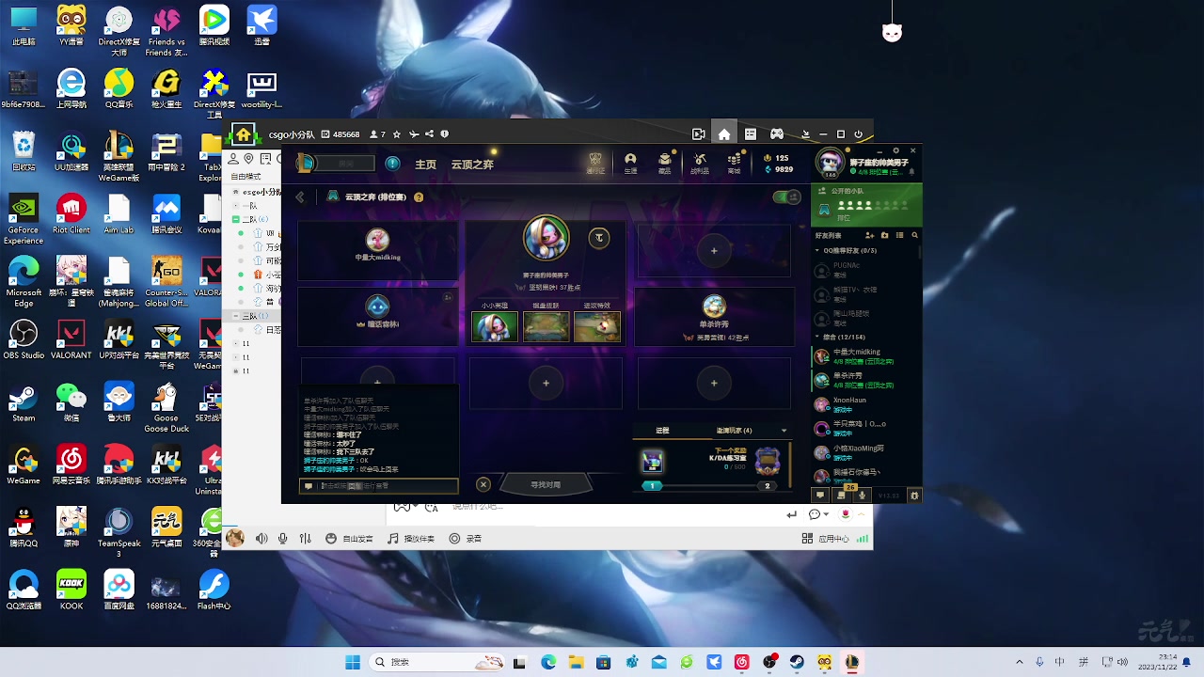This screenshot has width=1204, height=677.
Task: Toggle YY microphone icon
Action: pos(282,539)
